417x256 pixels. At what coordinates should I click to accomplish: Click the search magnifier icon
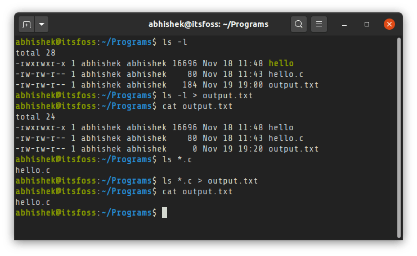(x=299, y=24)
